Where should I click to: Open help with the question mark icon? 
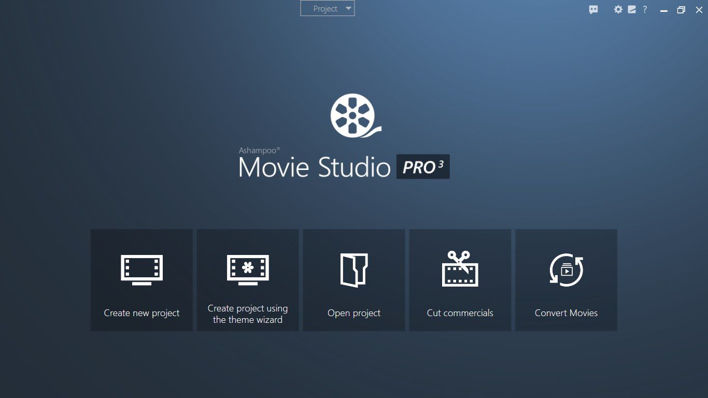[645, 9]
